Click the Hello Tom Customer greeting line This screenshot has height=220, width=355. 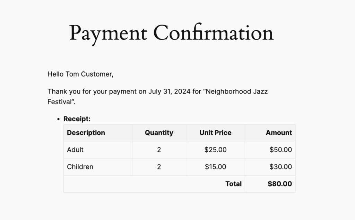coord(80,74)
